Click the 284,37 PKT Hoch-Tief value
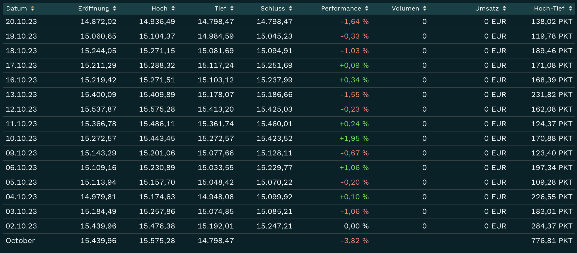 pyautogui.click(x=552, y=226)
